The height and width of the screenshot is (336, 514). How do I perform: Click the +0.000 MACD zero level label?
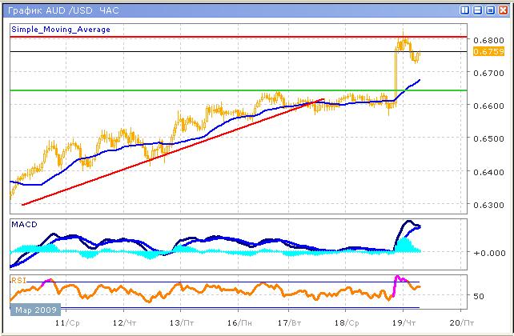coord(488,253)
